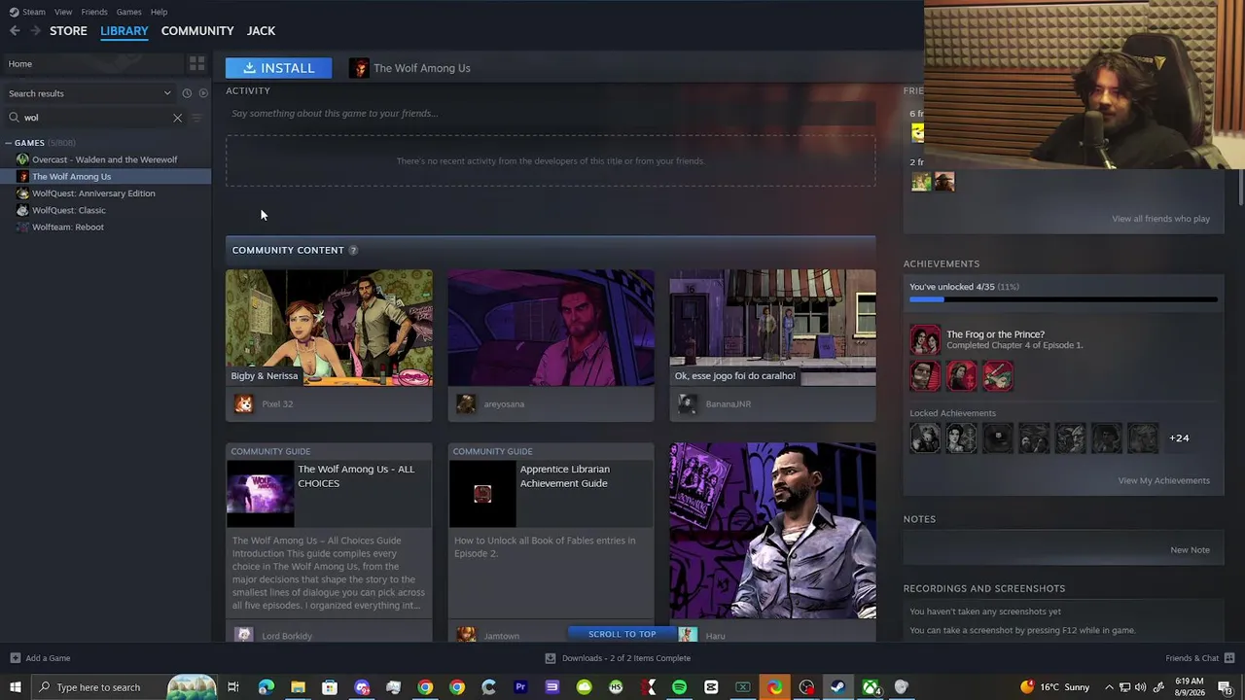Open View all friends who play link
This screenshot has width=1245, height=700.
(x=1160, y=219)
